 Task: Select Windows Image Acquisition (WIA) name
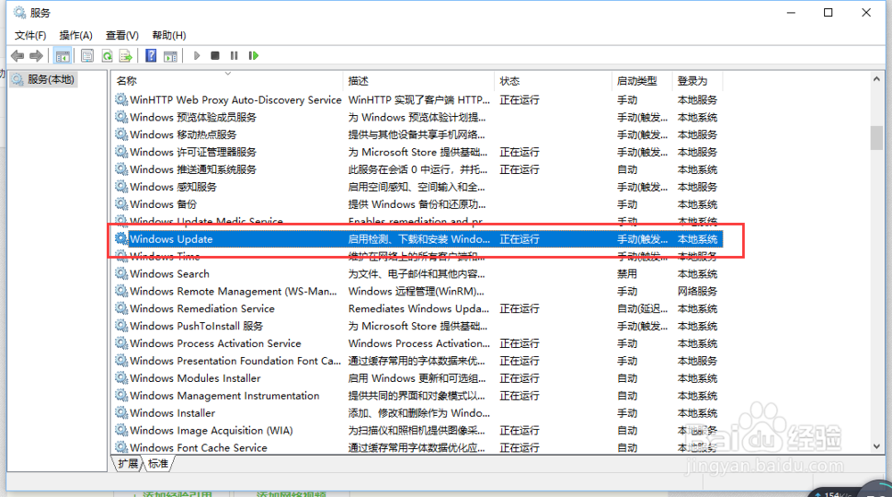pos(211,430)
